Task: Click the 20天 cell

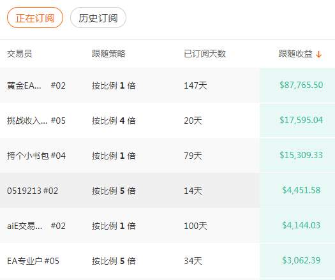Action: coord(193,121)
